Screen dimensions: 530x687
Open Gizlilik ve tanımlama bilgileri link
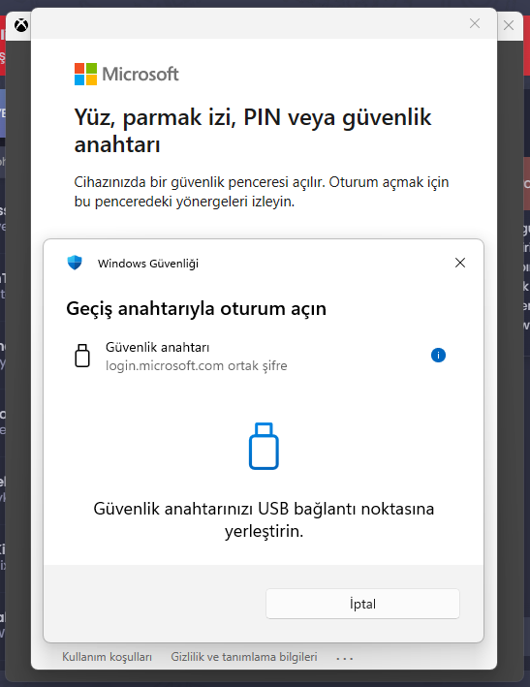[244, 657]
